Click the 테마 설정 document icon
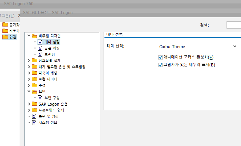This screenshot has width=241, height=146. coord(40,42)
